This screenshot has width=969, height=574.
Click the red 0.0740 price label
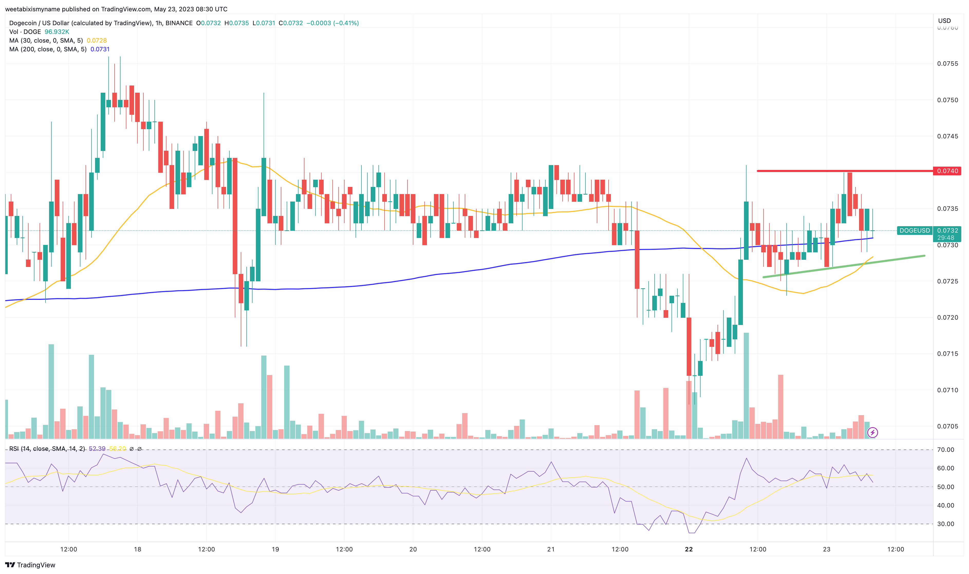pos(947,171)
